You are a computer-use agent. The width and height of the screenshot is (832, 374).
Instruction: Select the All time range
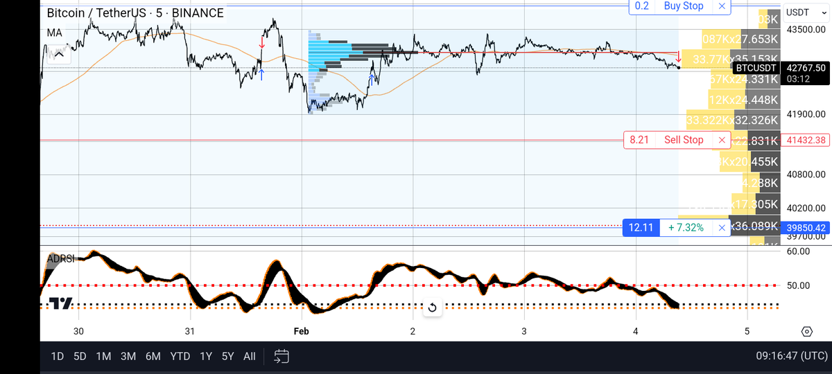tap(250, 357)
